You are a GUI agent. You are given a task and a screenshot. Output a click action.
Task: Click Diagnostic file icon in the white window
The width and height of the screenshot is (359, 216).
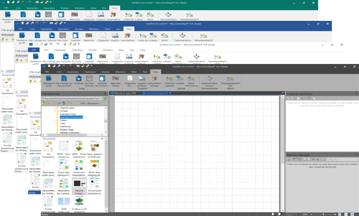tap(117, 56)
